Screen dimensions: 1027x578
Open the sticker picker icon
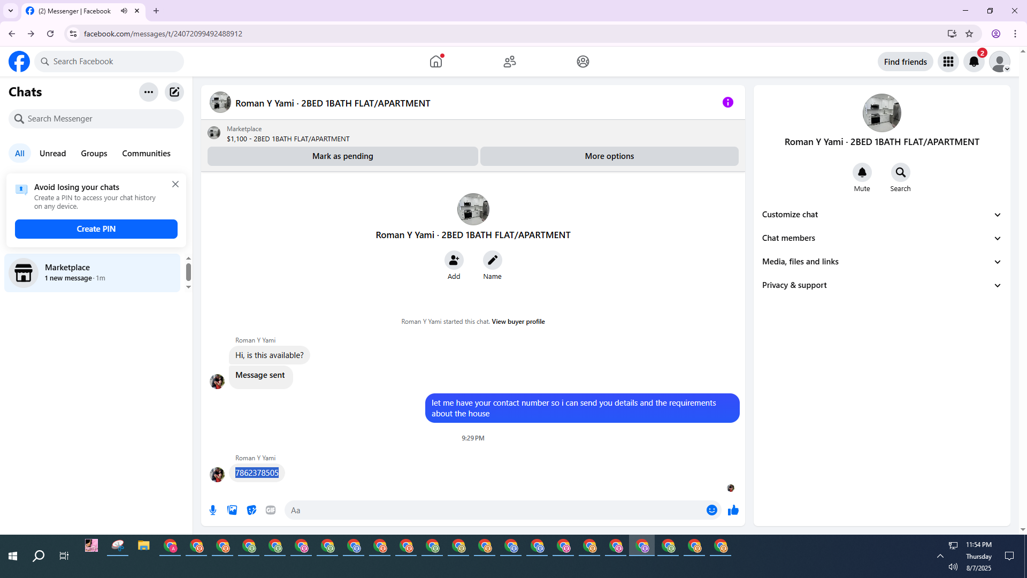tap(251, 510)
